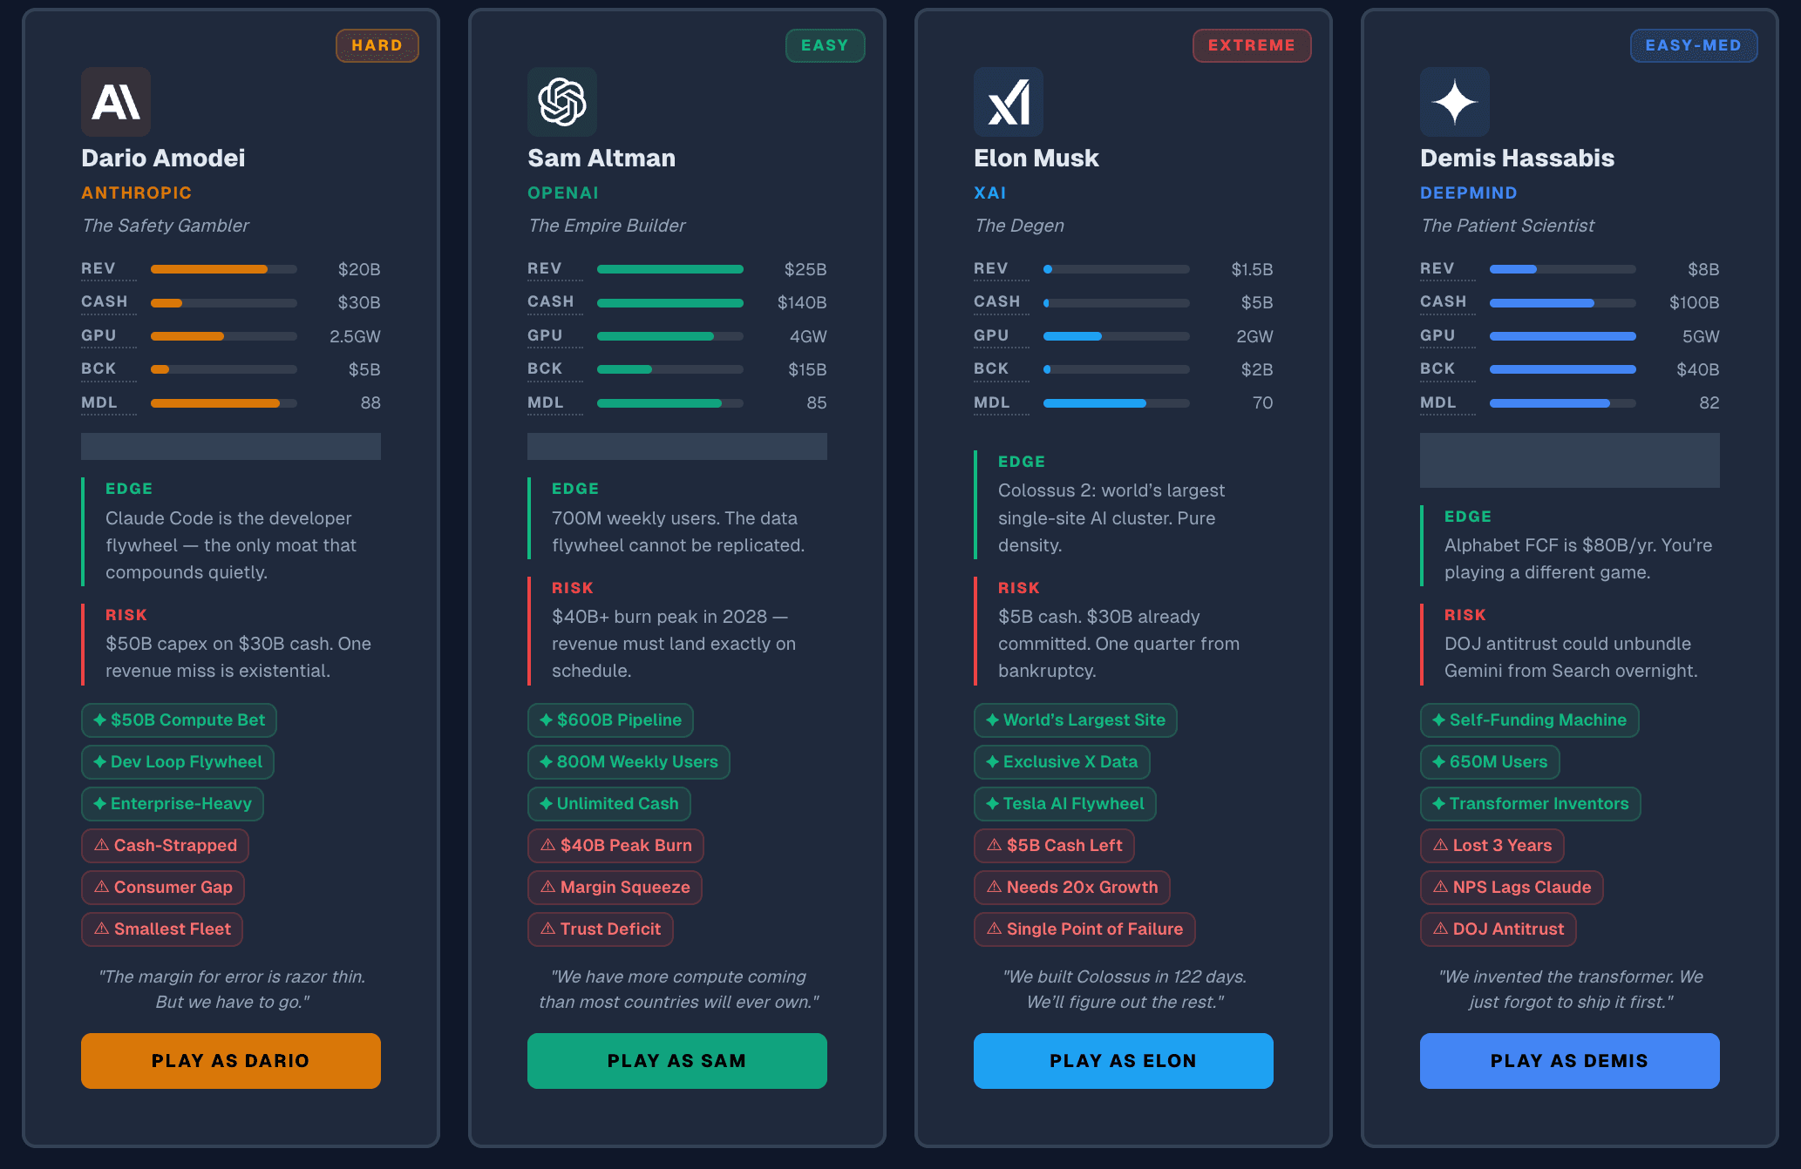The height and width of the screenshot is (1169, 1801).
Task: Click the $600B Pipeline tag
Action: [610, 720]
